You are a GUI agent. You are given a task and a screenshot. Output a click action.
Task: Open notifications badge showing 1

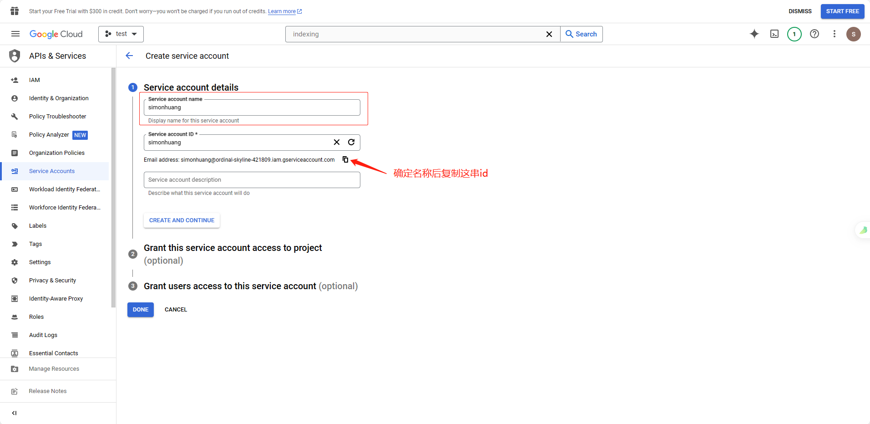tap(794, 34)
